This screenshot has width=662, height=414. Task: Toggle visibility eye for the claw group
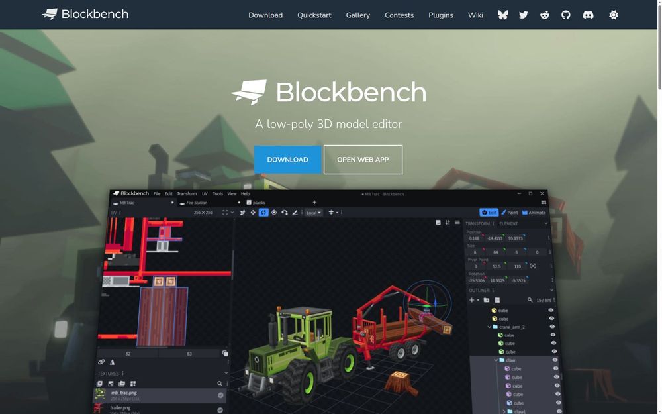[x=555, y=360]
